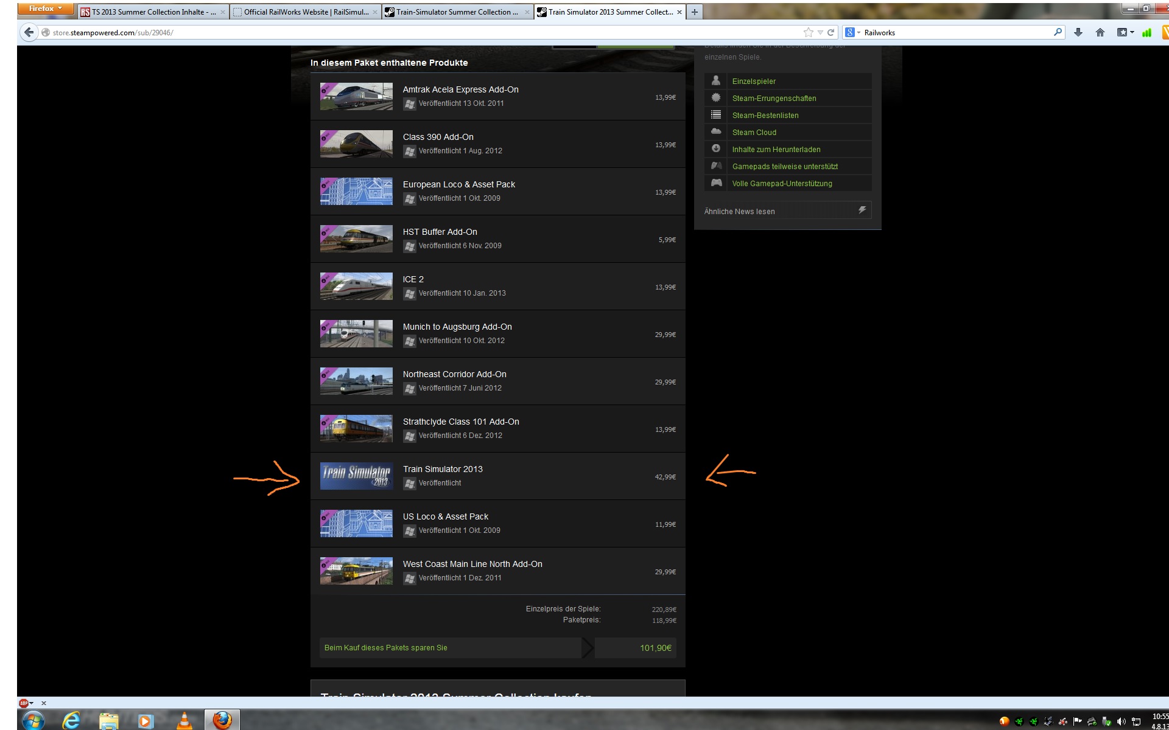Open the Firefox application menu
The image size is (1169, 730).
(46, 9)
